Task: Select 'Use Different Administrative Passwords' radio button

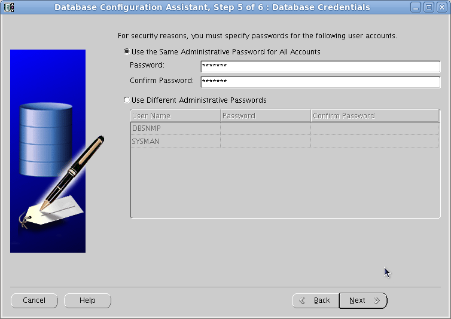Action: click(x=127, y=100)
